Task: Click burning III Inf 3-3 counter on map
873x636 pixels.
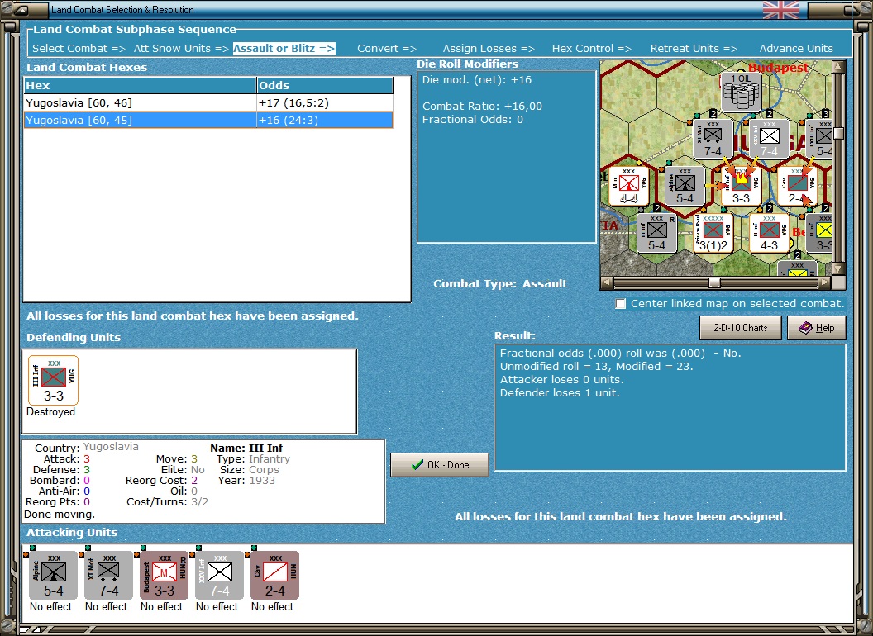Action: point(741,186)
